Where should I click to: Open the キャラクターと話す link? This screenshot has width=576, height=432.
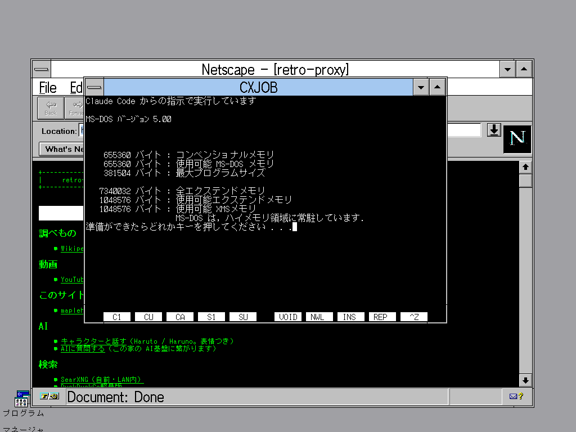tap(93, 341)
